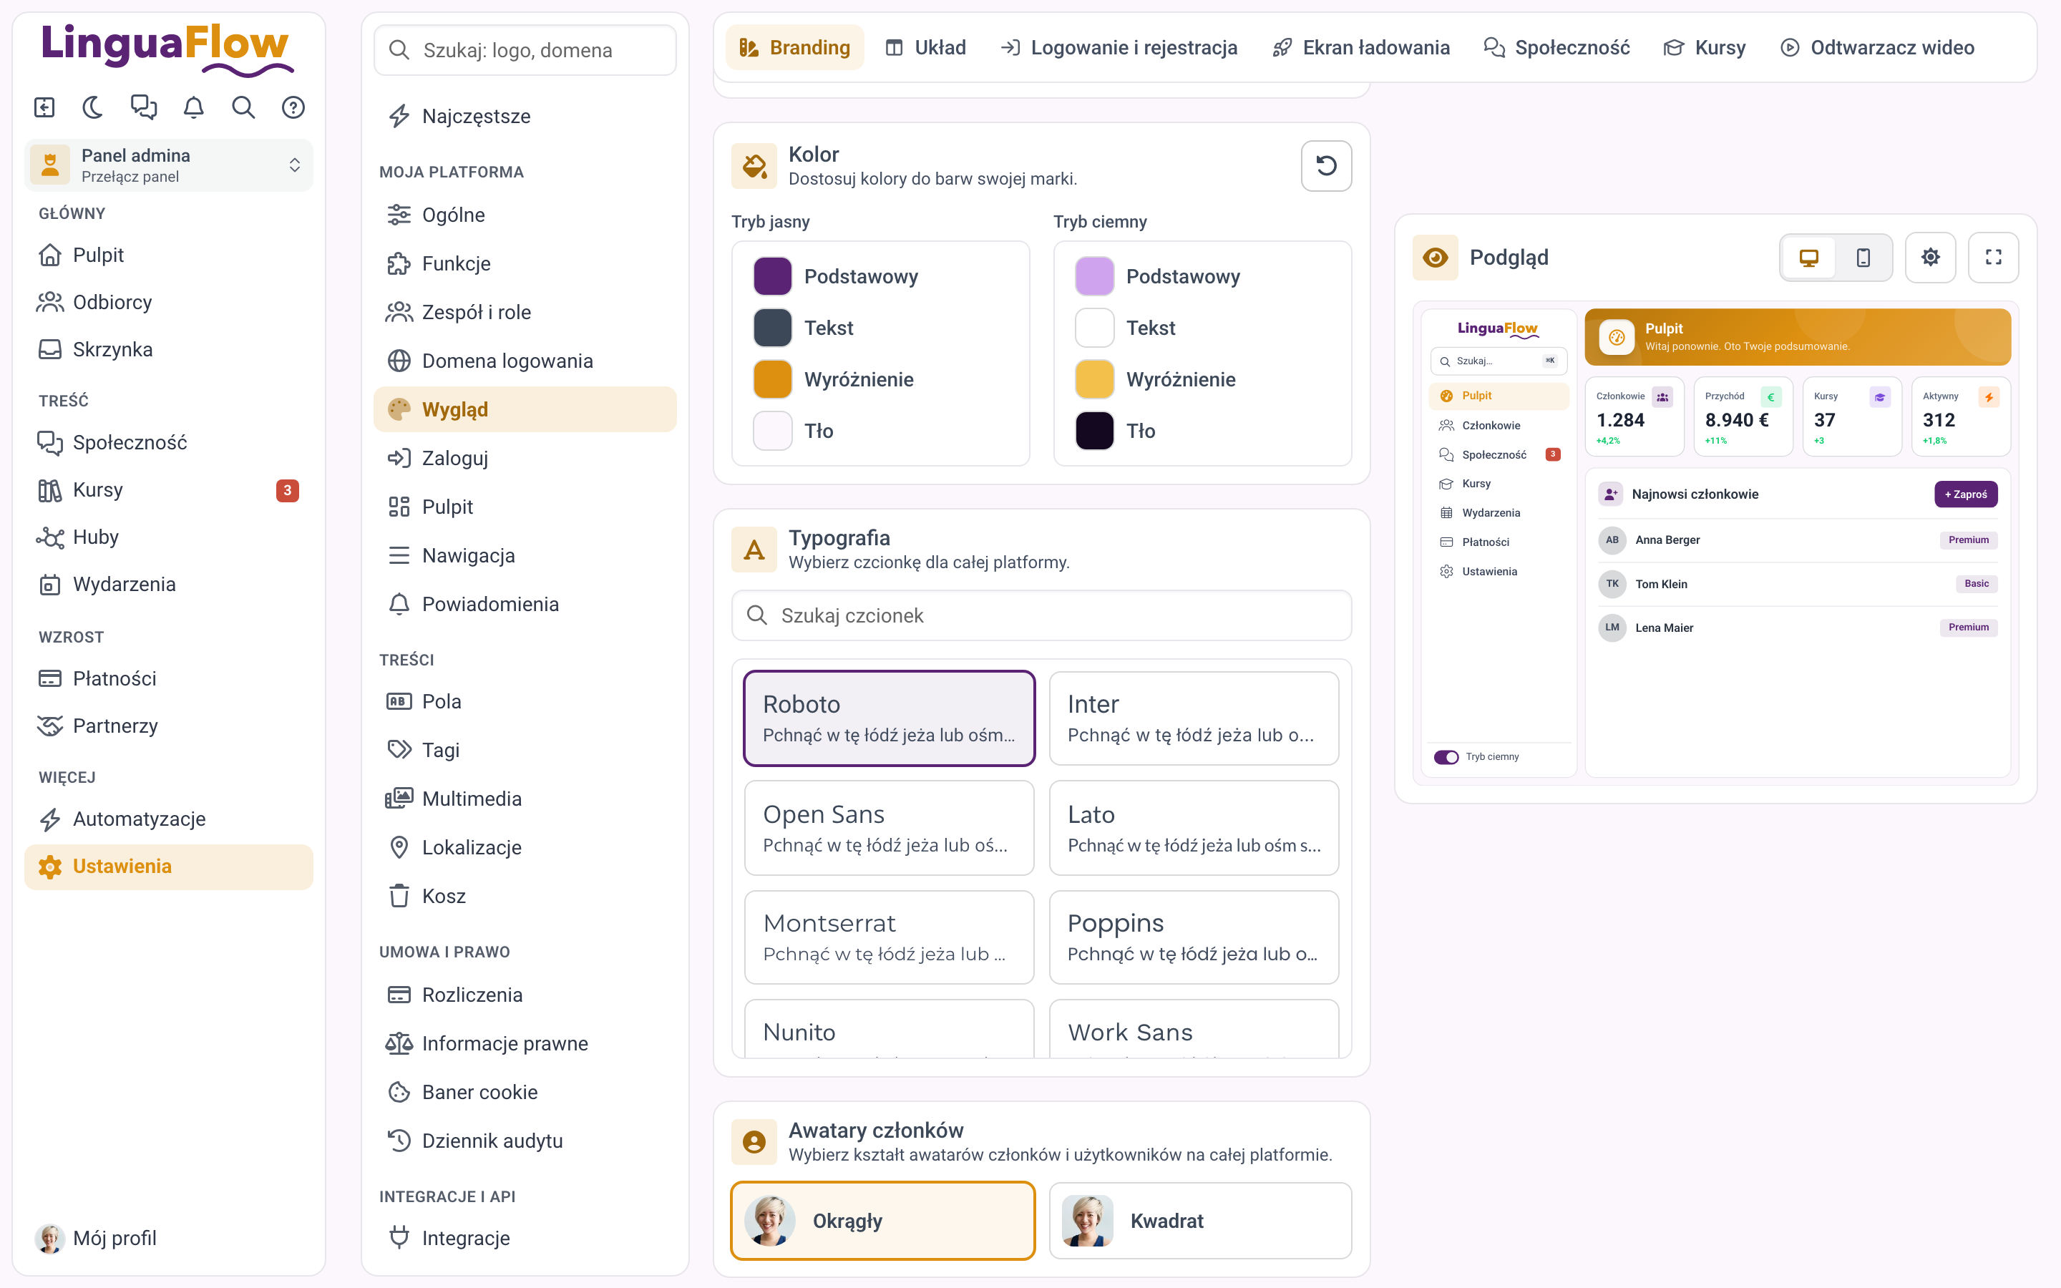Open Automatyzacje in the sidebar
Image resolution: width=2061 pixels, height=1288 pixels.
click(169, 819)
